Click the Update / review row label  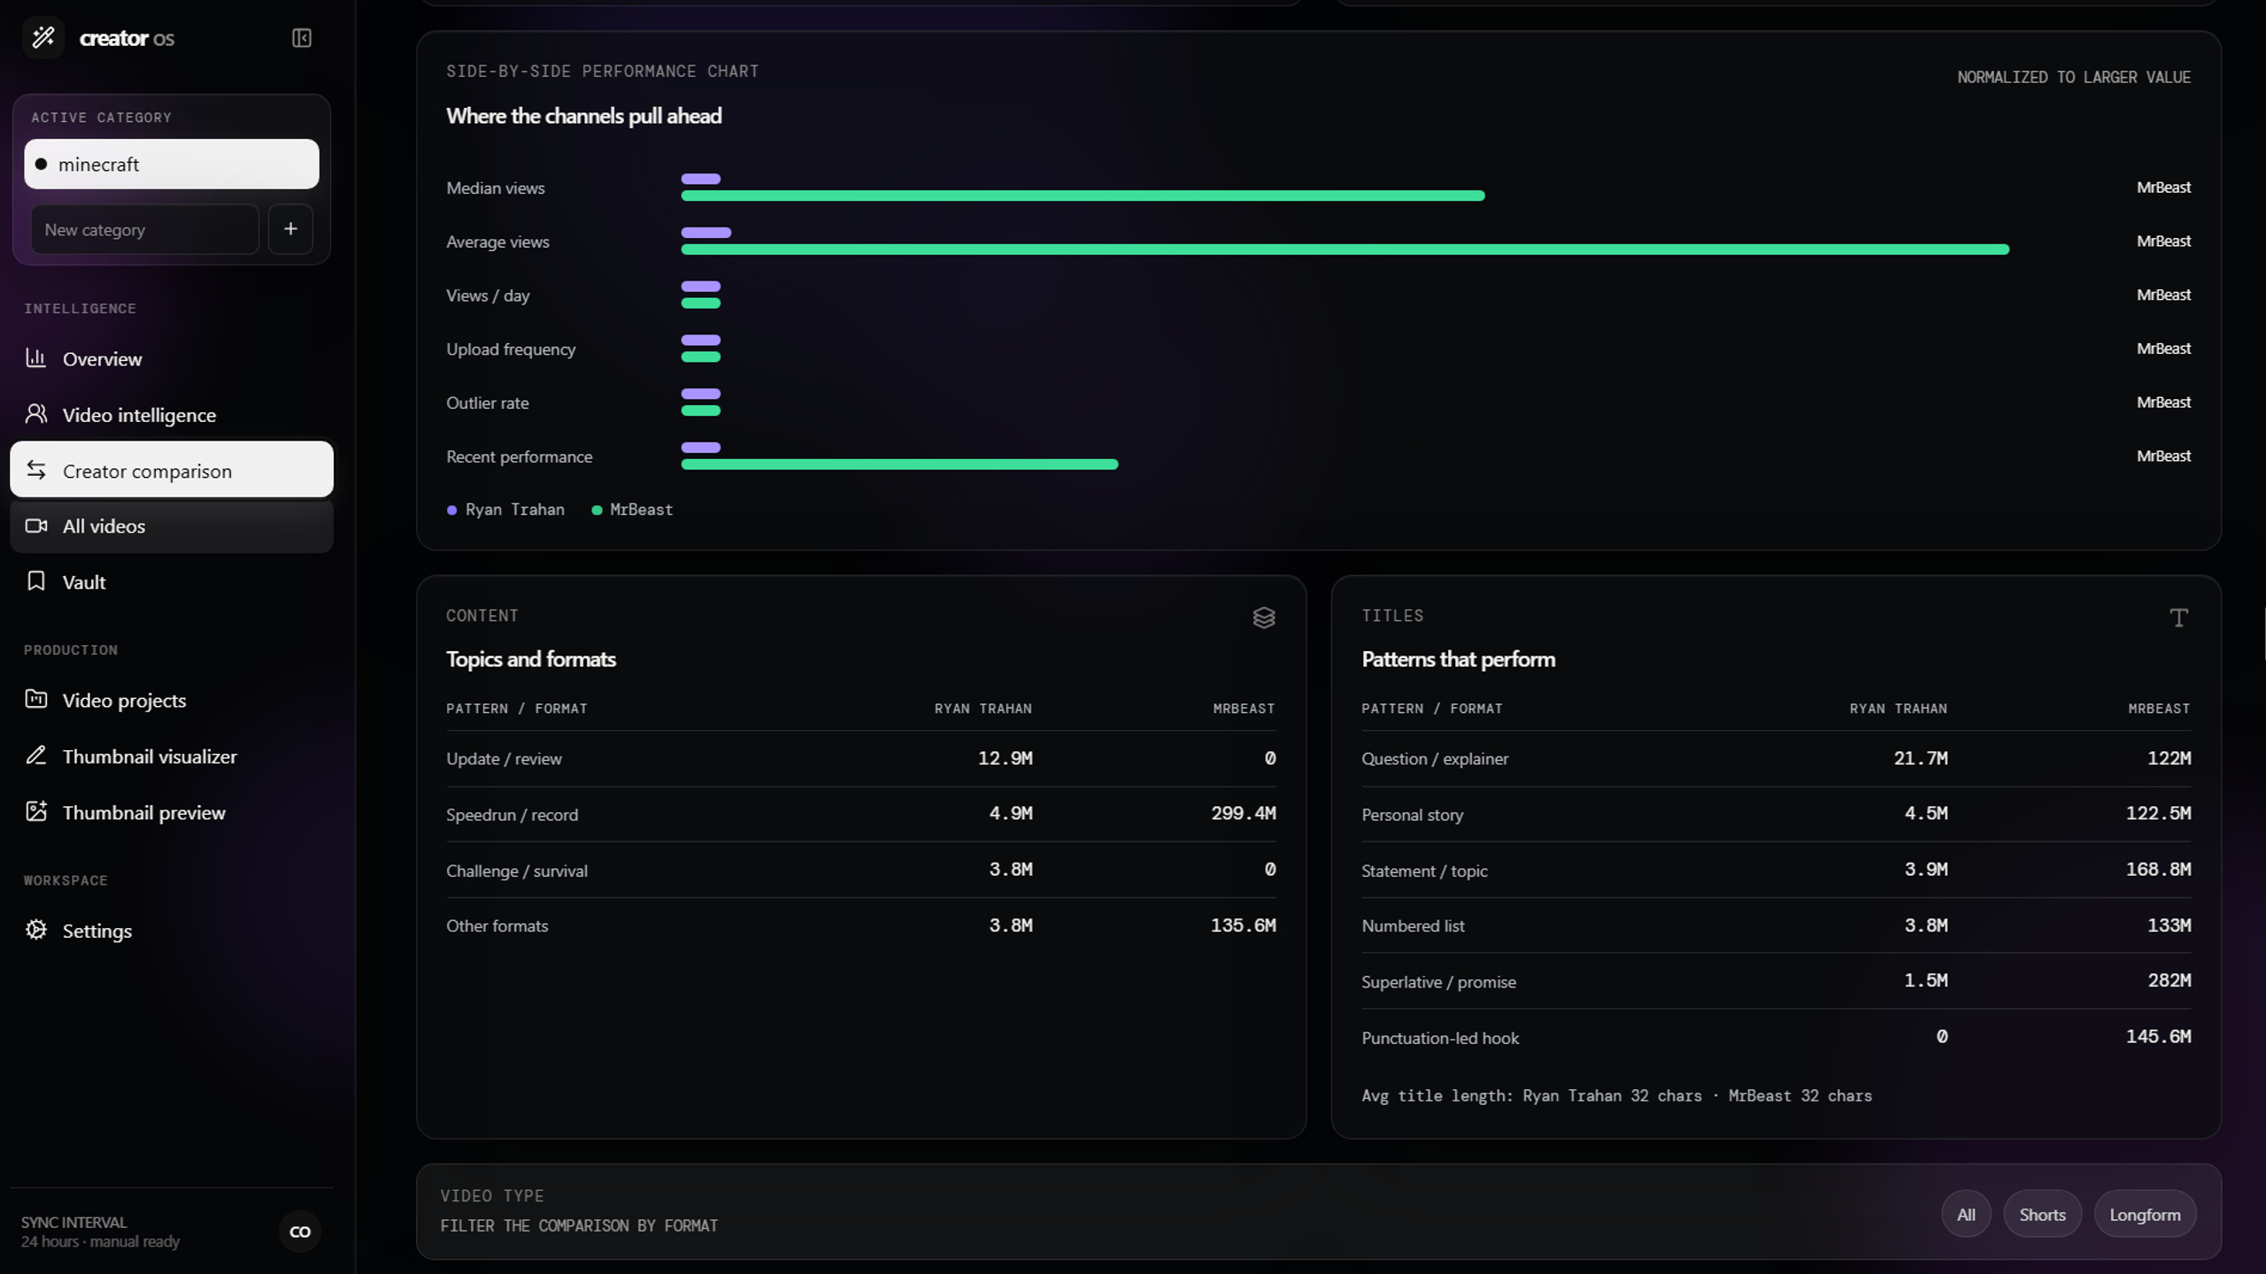[x=504, y=759]
